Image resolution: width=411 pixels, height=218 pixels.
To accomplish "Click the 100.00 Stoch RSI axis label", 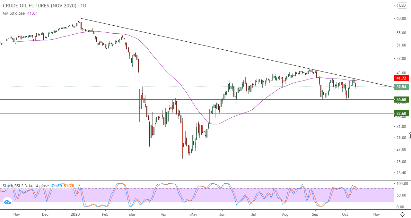I will point(402,184).
